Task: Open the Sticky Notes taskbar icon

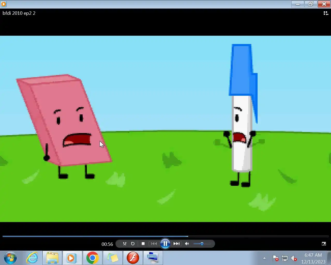Action: 112,258
